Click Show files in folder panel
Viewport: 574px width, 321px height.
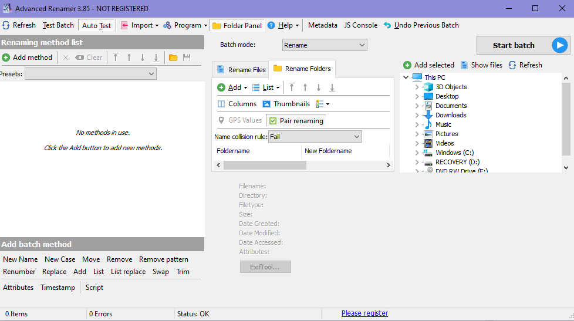click(x=481, y=65)
